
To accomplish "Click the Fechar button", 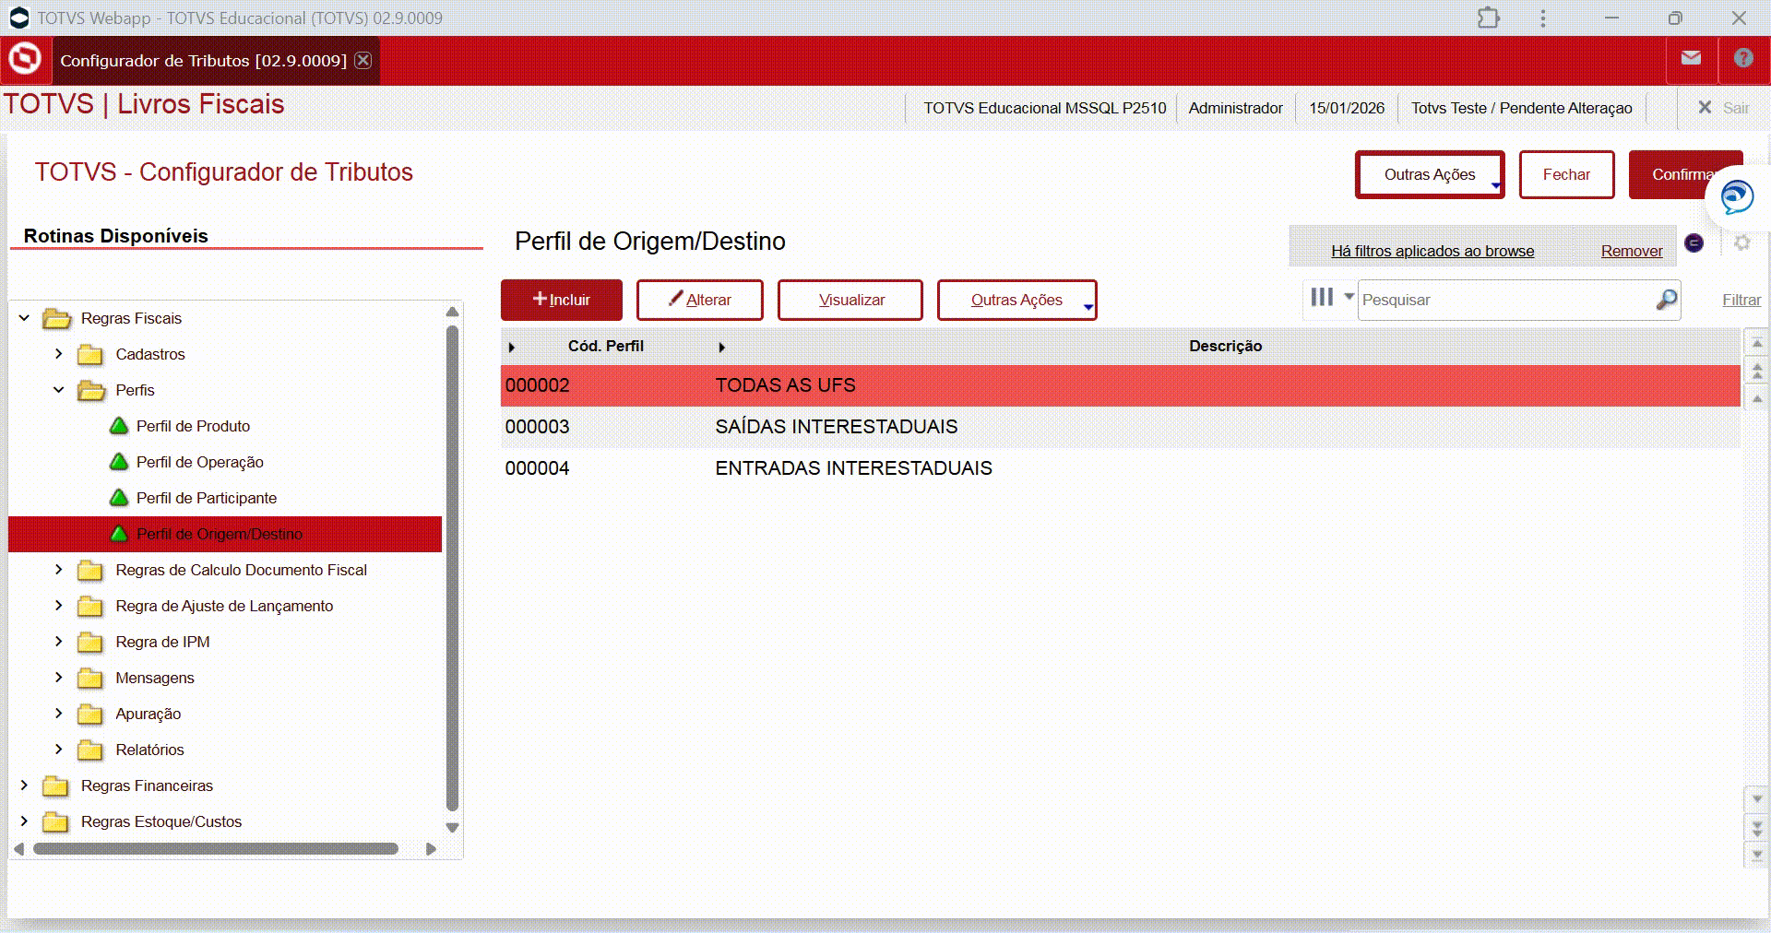I will coord(1566,174).
